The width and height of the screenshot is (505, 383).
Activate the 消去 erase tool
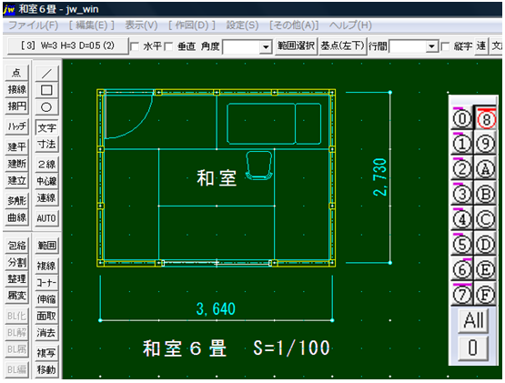tap(46, 333)
